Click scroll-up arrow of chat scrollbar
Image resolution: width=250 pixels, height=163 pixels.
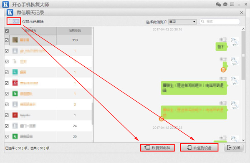click(243, 29)
